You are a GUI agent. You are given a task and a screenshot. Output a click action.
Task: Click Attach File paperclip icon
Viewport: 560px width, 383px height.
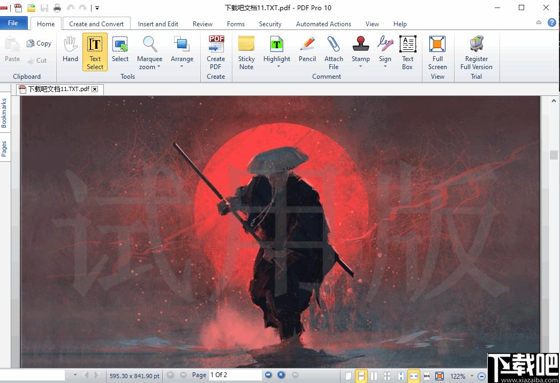[x=334, y=44]
